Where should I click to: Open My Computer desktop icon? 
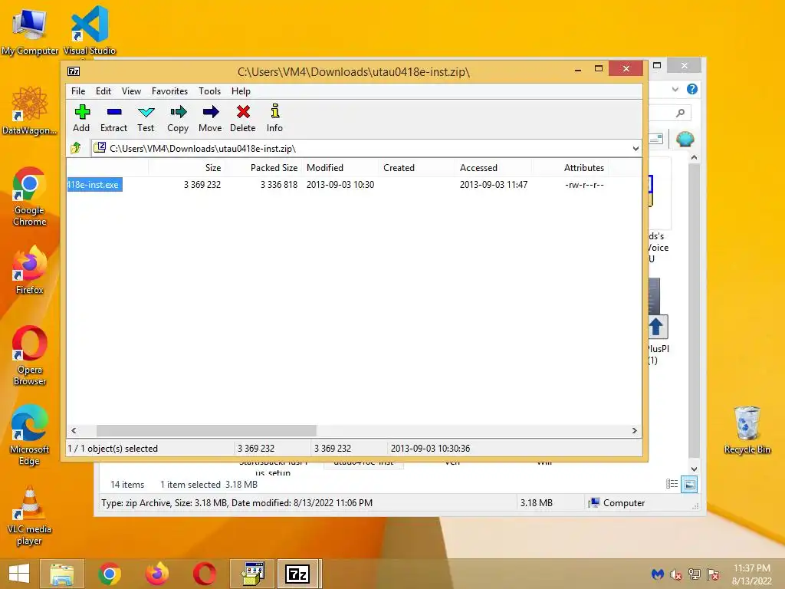point(30,31)
